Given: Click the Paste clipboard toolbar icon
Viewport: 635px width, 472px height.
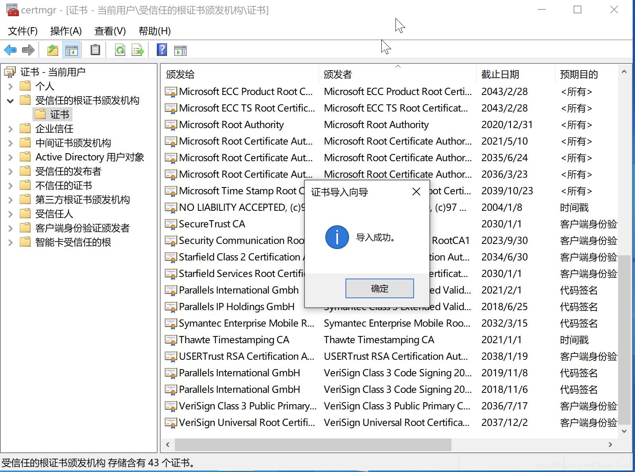Looking at the screenshot, I should pyautogui.click(x=95, y=50).
